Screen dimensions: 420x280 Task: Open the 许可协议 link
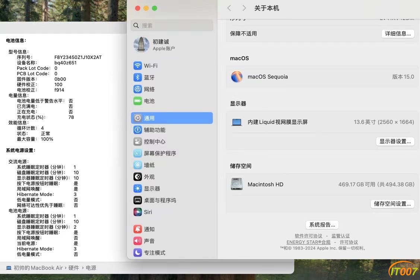coord(349,242)
